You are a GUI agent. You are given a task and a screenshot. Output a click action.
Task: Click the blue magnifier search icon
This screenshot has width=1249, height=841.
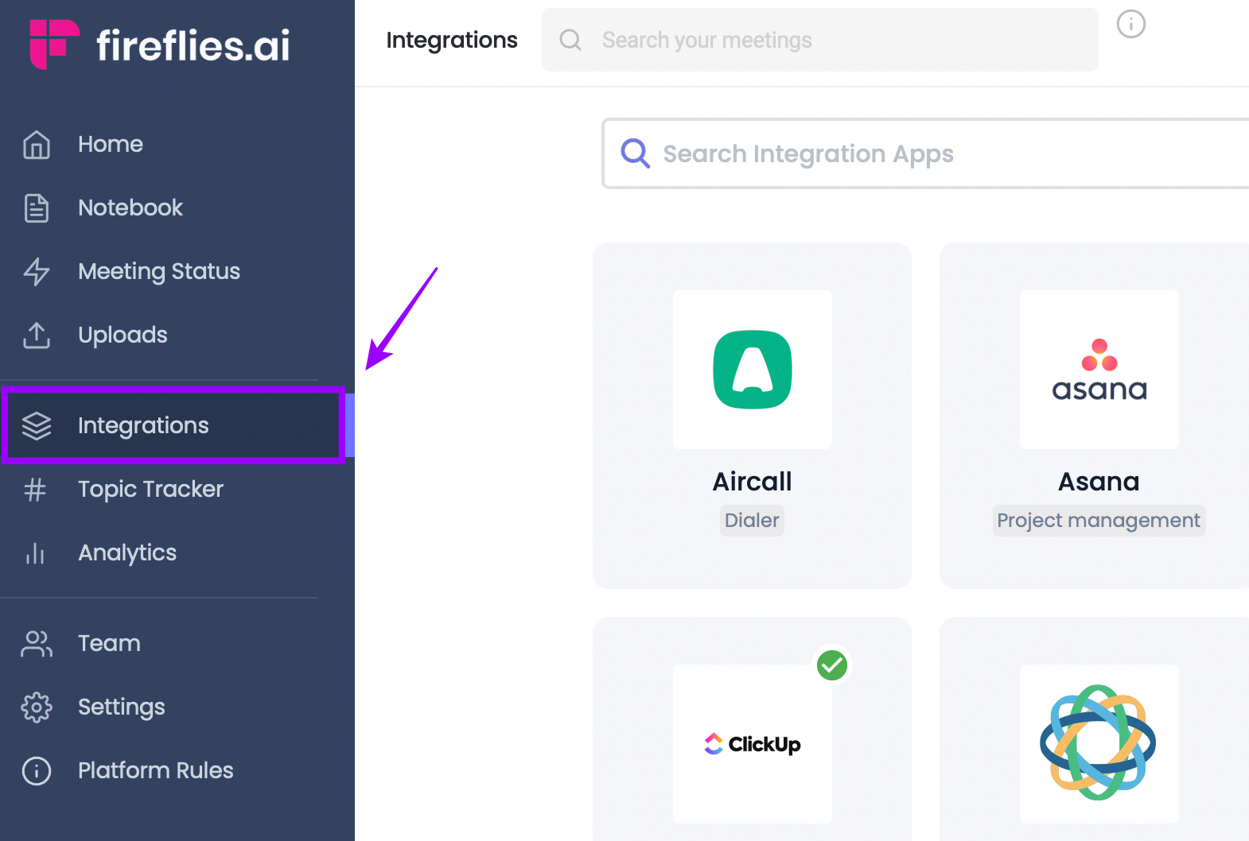click(x=635, y=153)
